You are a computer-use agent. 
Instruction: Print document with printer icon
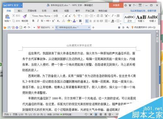coord(17,27)
